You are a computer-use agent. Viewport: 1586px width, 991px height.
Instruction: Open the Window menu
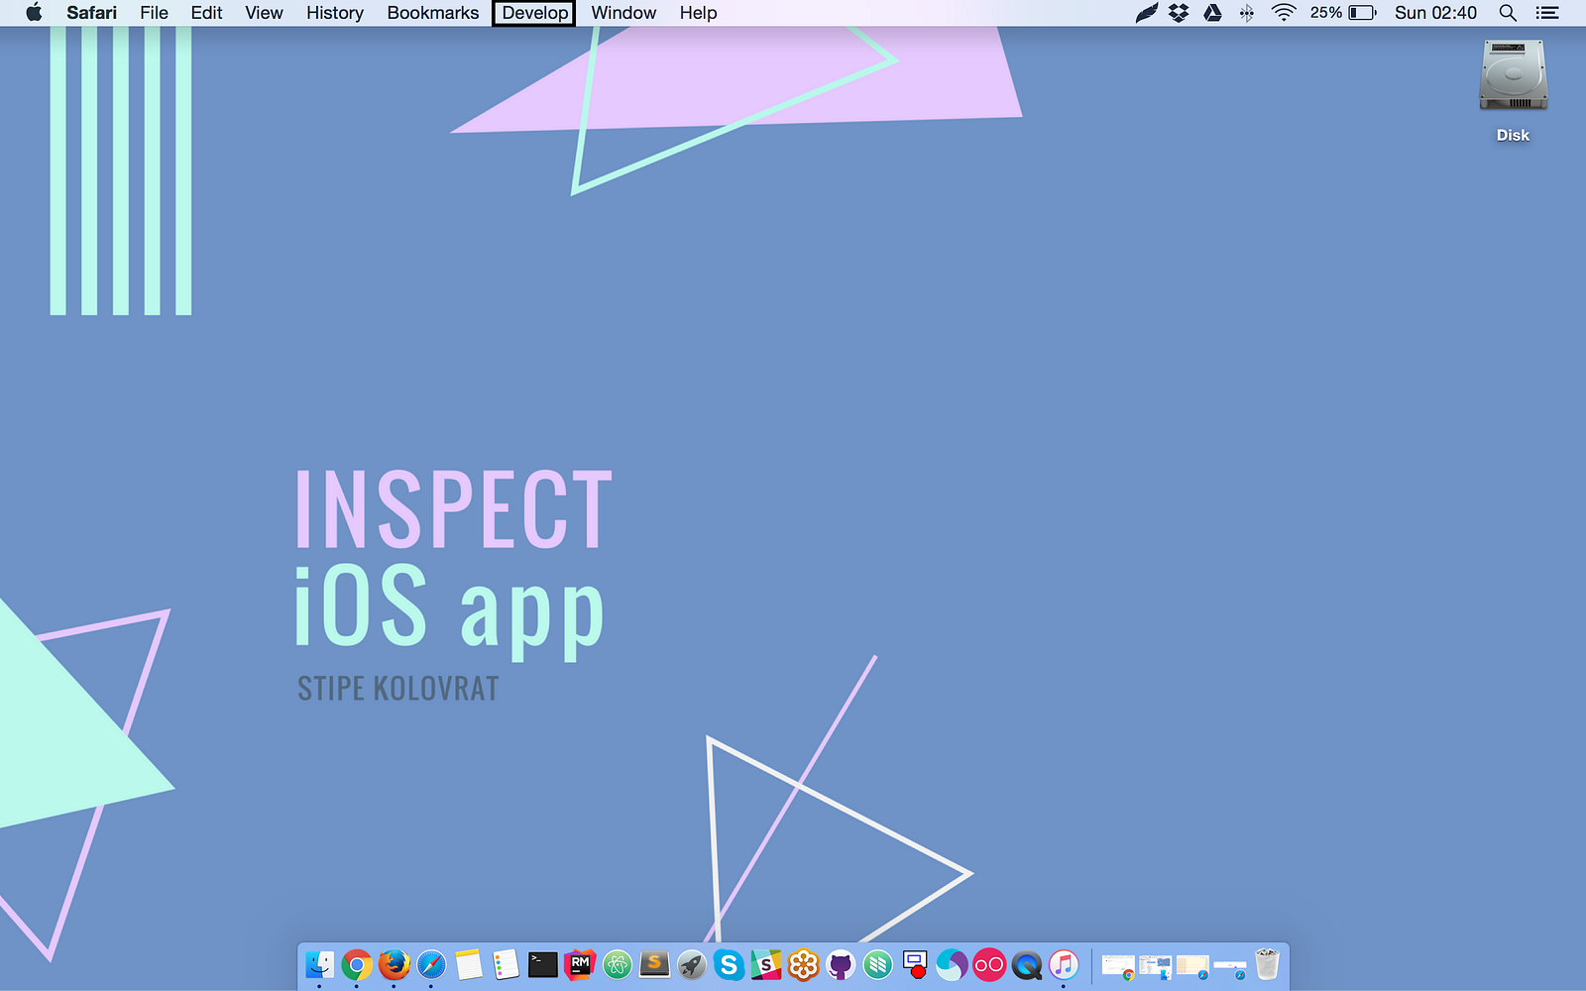tap(623, 13)
